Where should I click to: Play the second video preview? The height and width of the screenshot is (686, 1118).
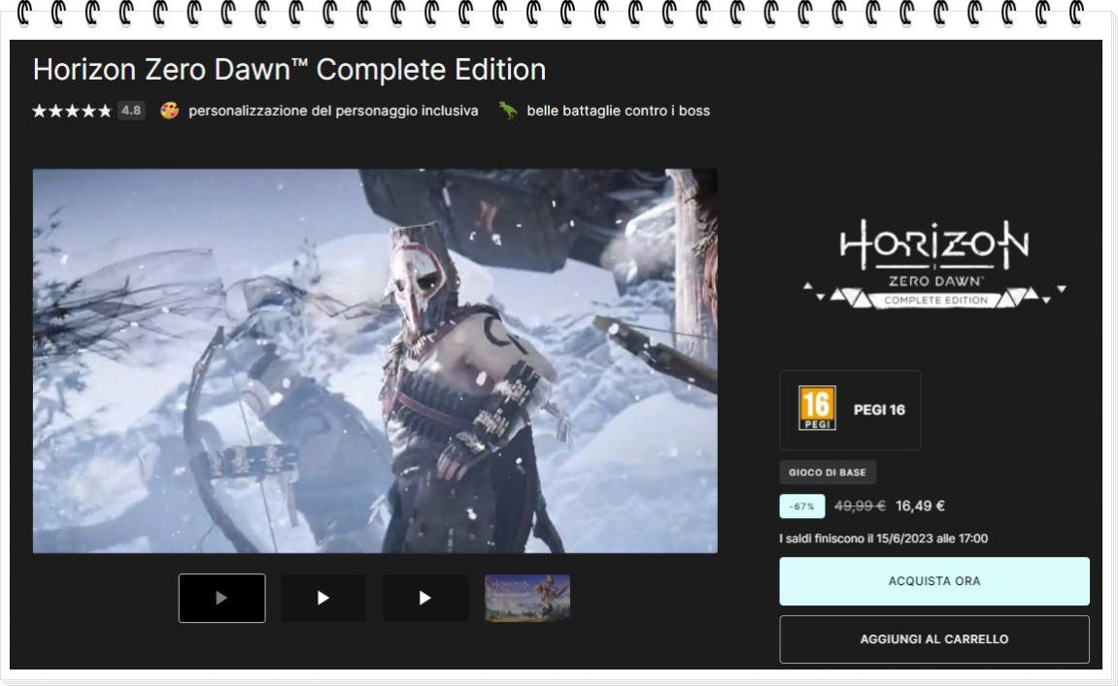tap(323, 598)
